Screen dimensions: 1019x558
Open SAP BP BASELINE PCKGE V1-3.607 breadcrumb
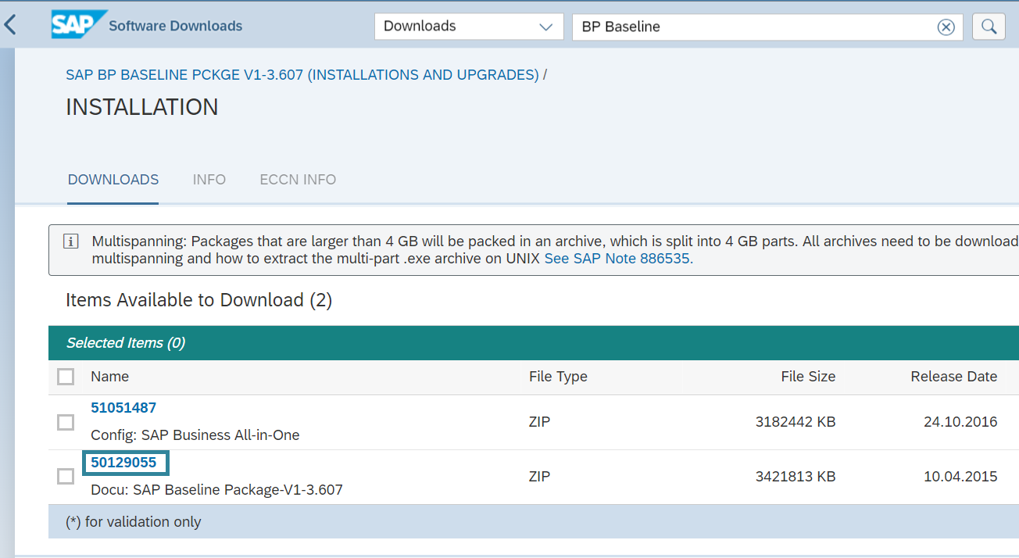[x=302, y=75]
